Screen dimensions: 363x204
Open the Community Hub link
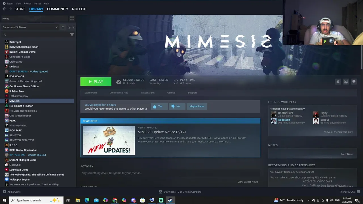pos(119,93)
